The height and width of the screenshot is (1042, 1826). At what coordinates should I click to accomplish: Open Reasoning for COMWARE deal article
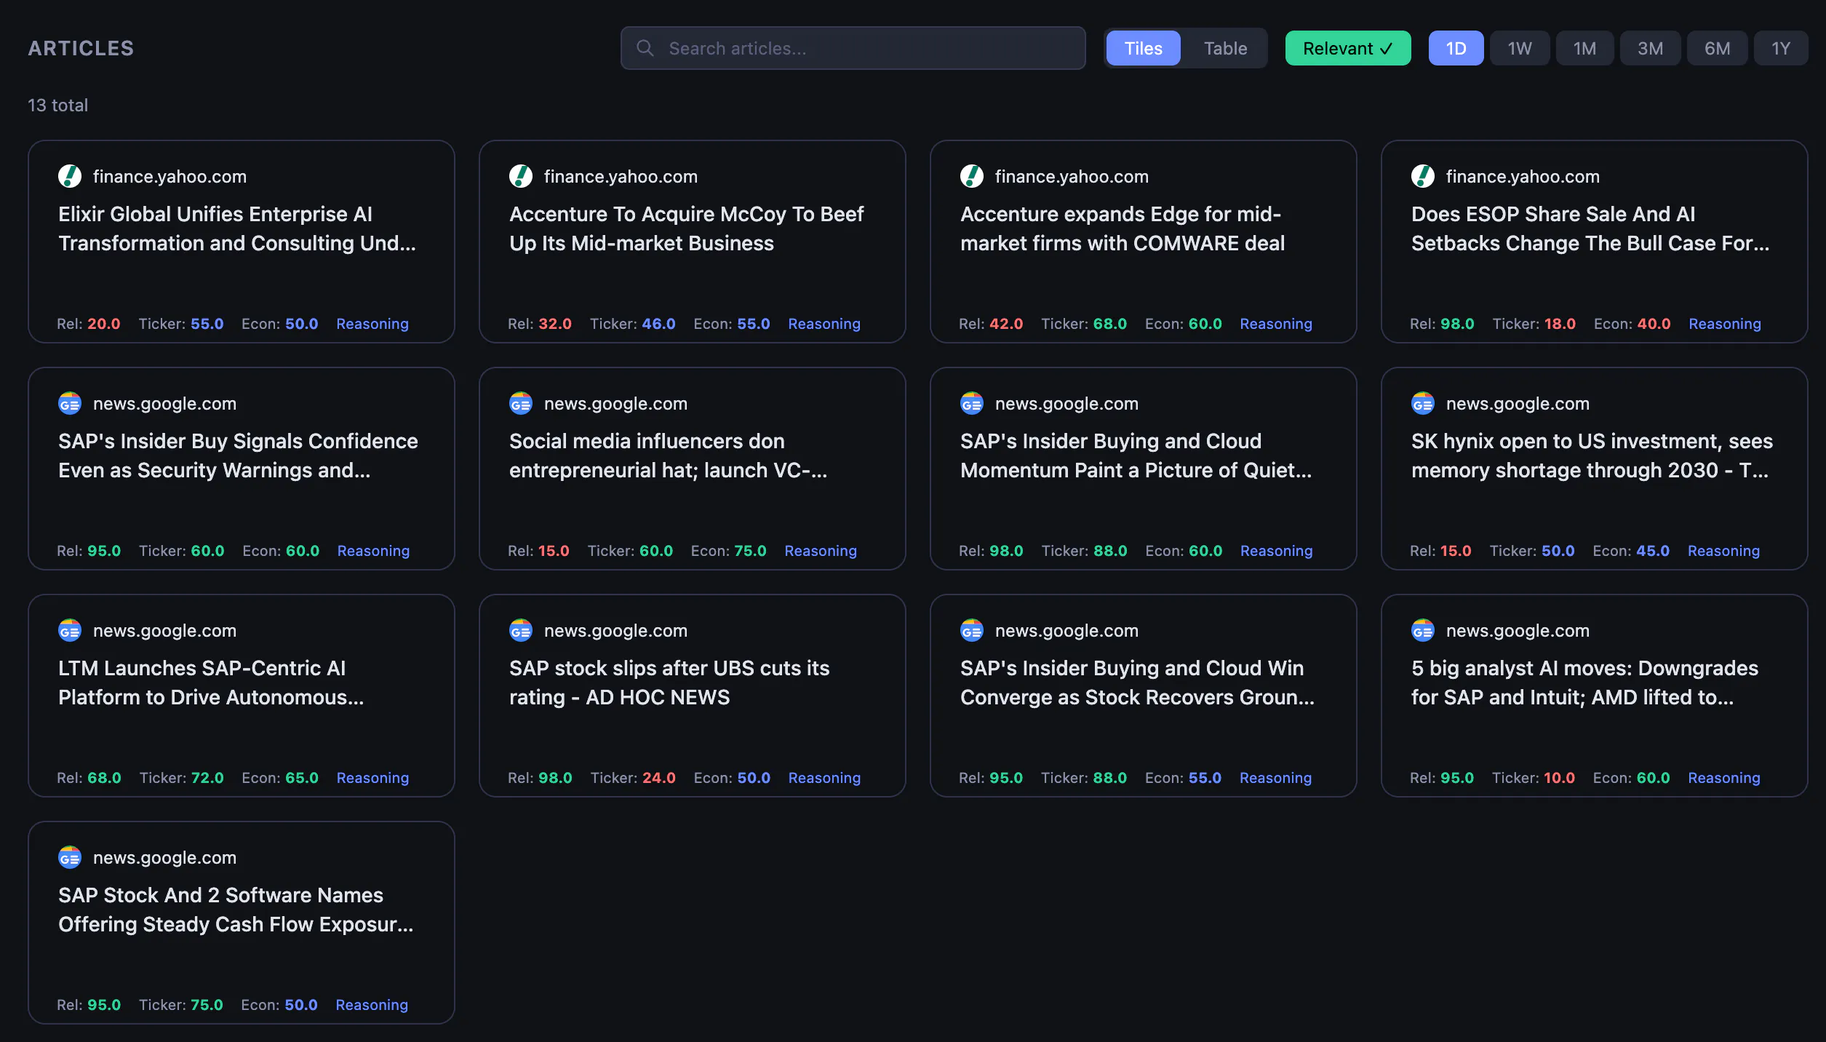(1276, 324)
